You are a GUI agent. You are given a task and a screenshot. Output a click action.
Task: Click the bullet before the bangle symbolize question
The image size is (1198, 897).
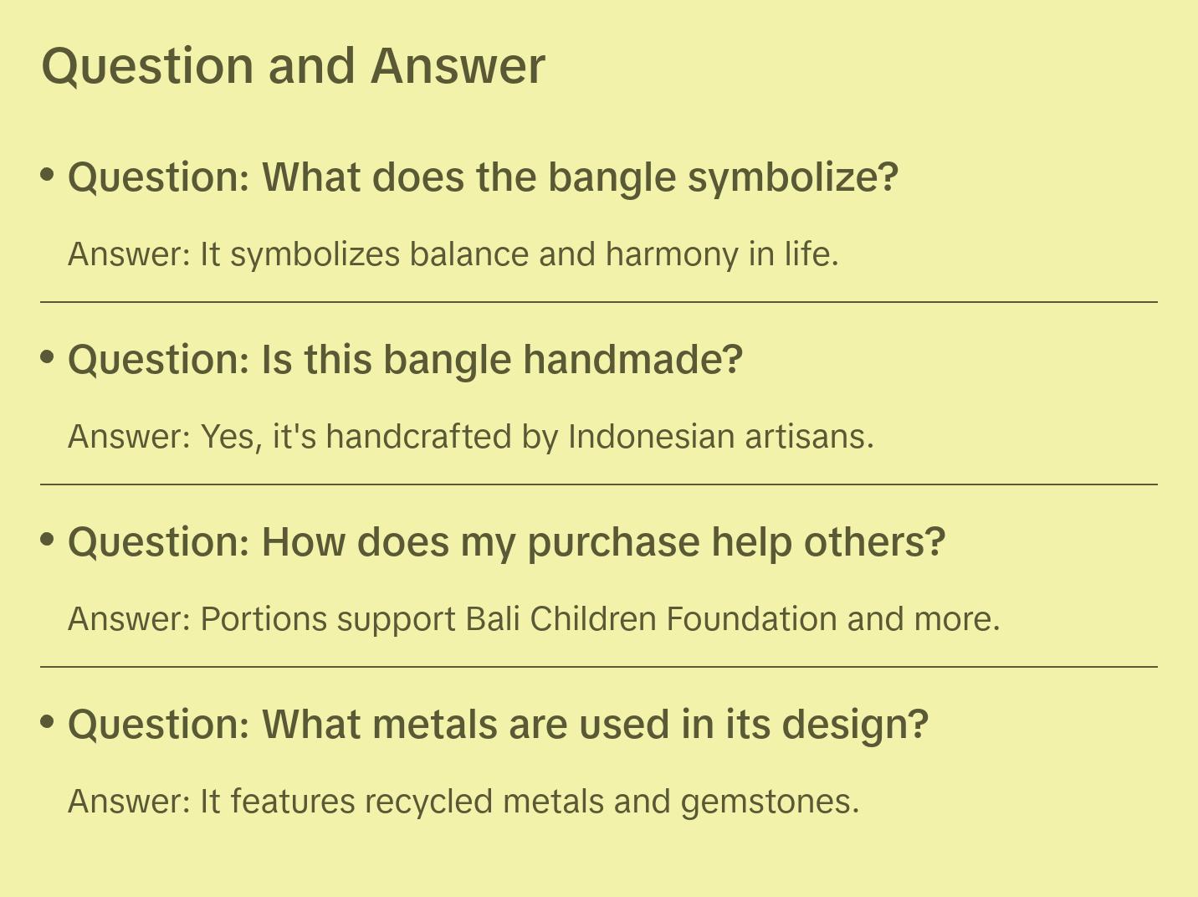click(x=48, y=175)
